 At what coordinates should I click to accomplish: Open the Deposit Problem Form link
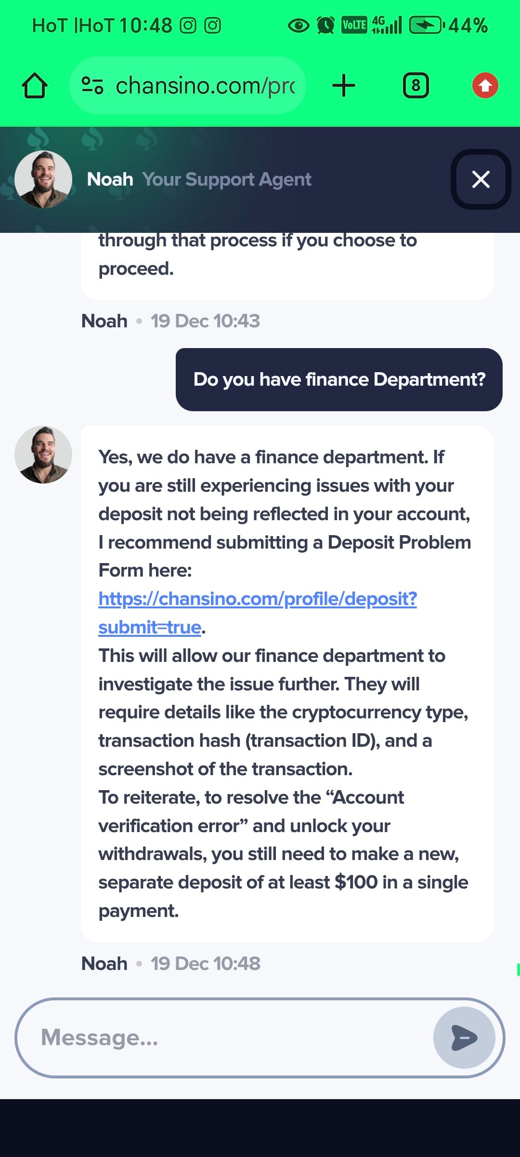pyautogui.click(x=257, y=599)
